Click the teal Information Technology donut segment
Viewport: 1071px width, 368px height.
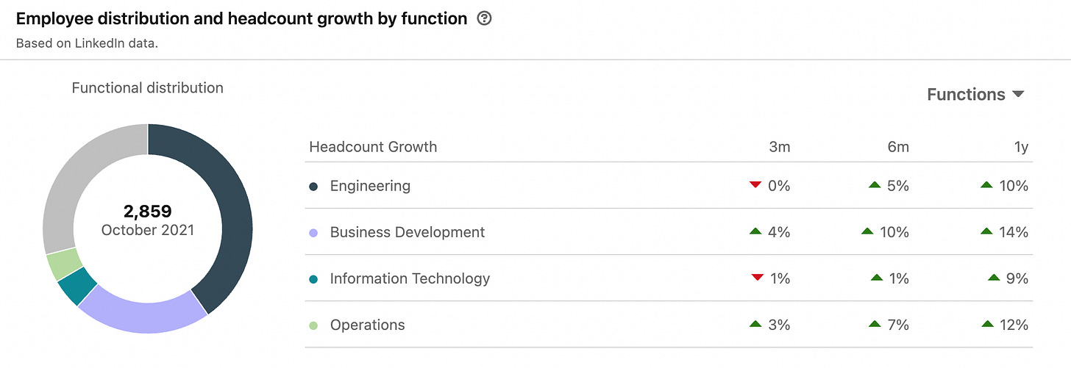(x=77, y=285)
